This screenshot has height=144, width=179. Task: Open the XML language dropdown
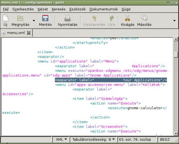point(61,139)
